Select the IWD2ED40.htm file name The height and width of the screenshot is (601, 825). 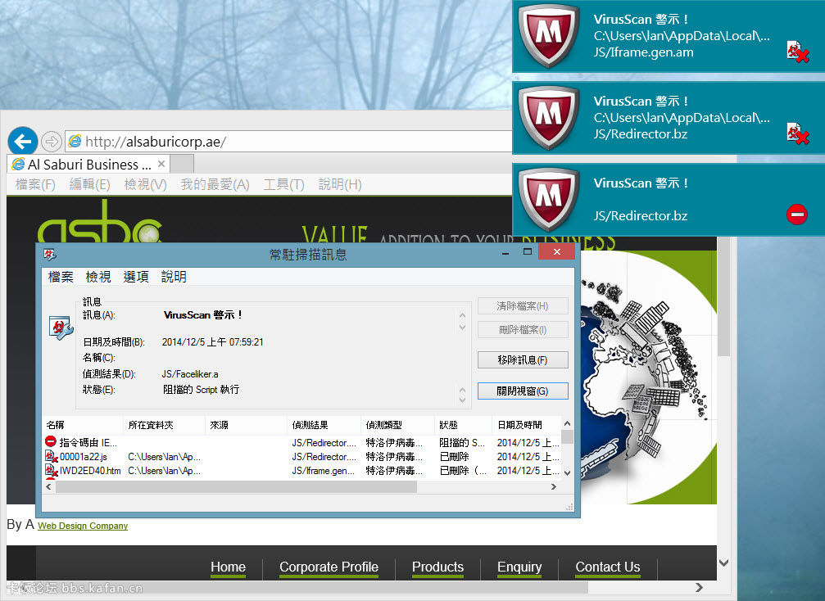coord(90,471)
